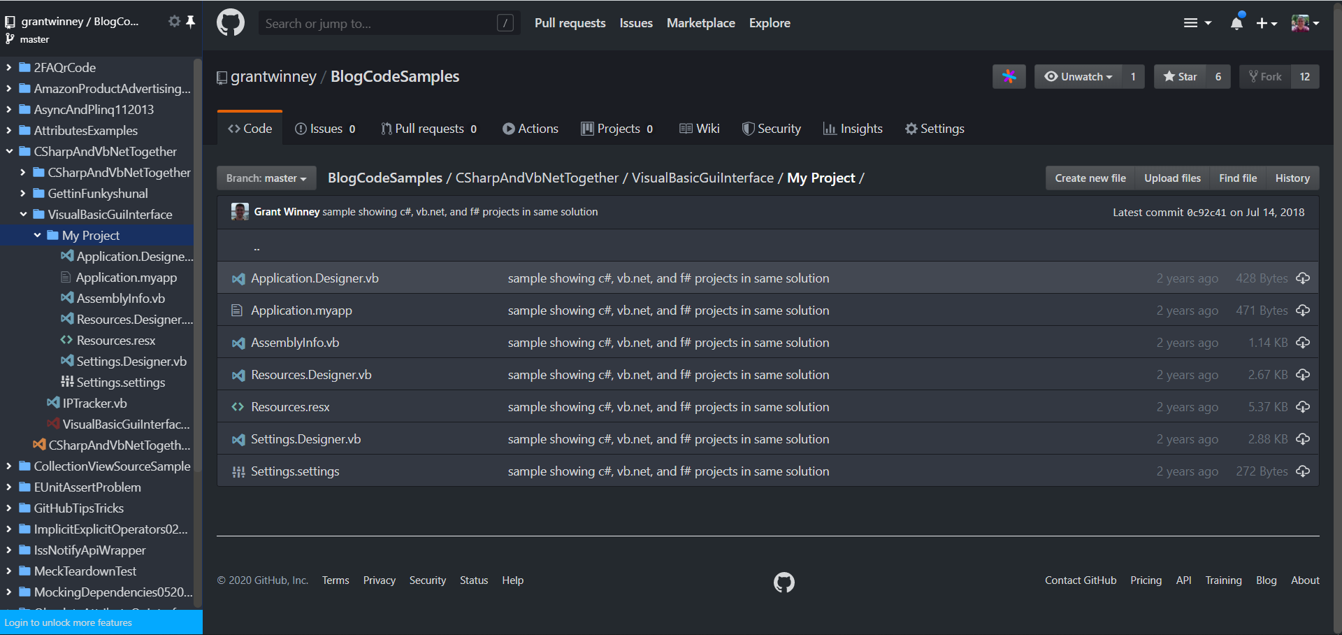1342x635 pixels.
Task: Open the Pricing footer link
Action: [x=1146, y=580]
